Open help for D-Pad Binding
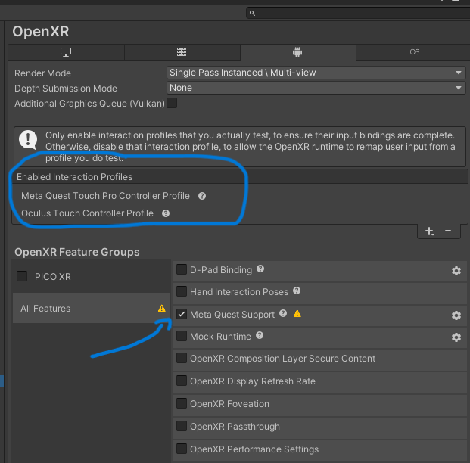This screenshot has width=470, height=463. (x=260, y=269)
